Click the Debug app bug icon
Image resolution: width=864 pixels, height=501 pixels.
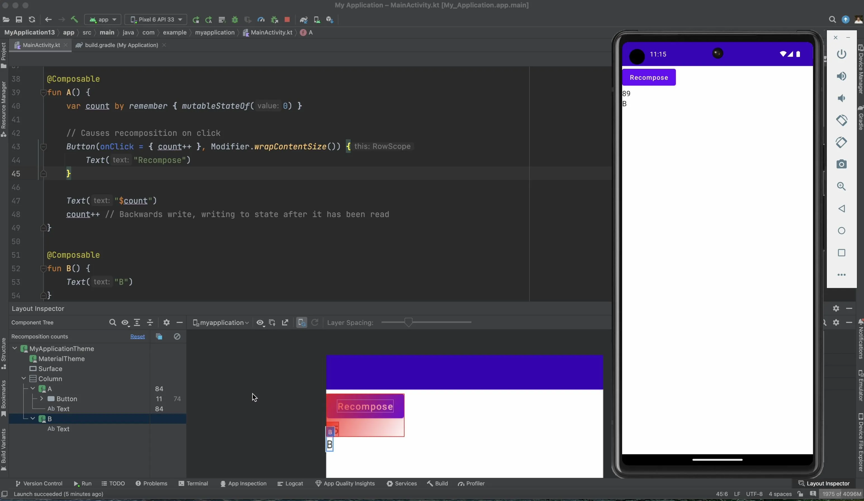point(235,20)
